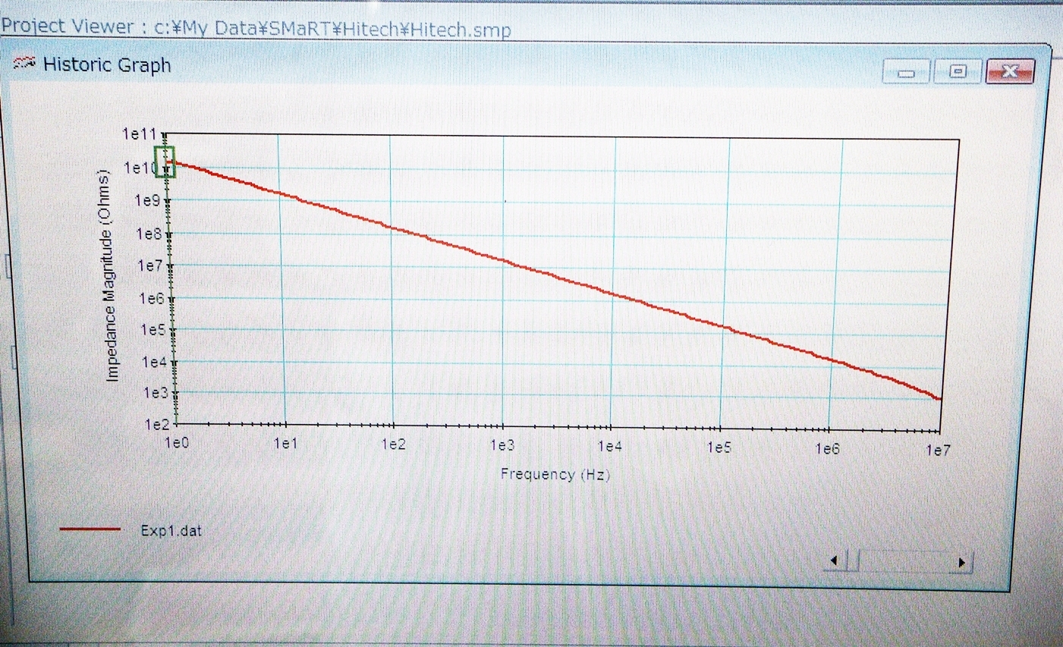Maximize the Historic Graph window

pos(958,71)
